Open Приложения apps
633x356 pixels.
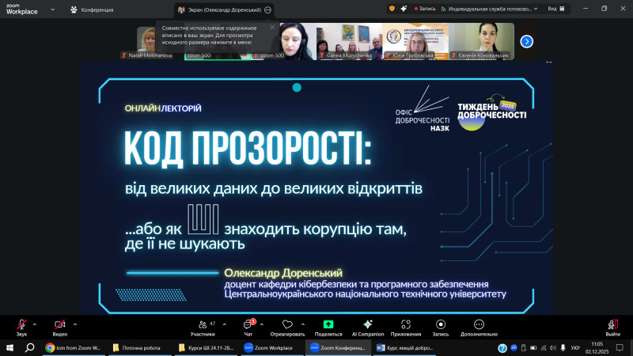coord(405,326)
